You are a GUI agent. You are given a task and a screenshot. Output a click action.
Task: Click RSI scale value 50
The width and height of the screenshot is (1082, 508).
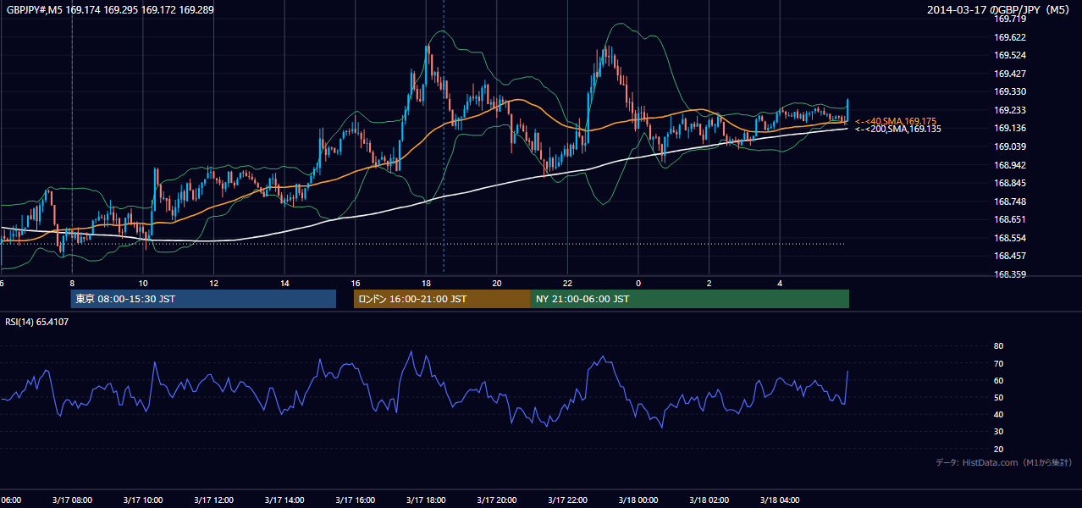[x=998, y=398]
